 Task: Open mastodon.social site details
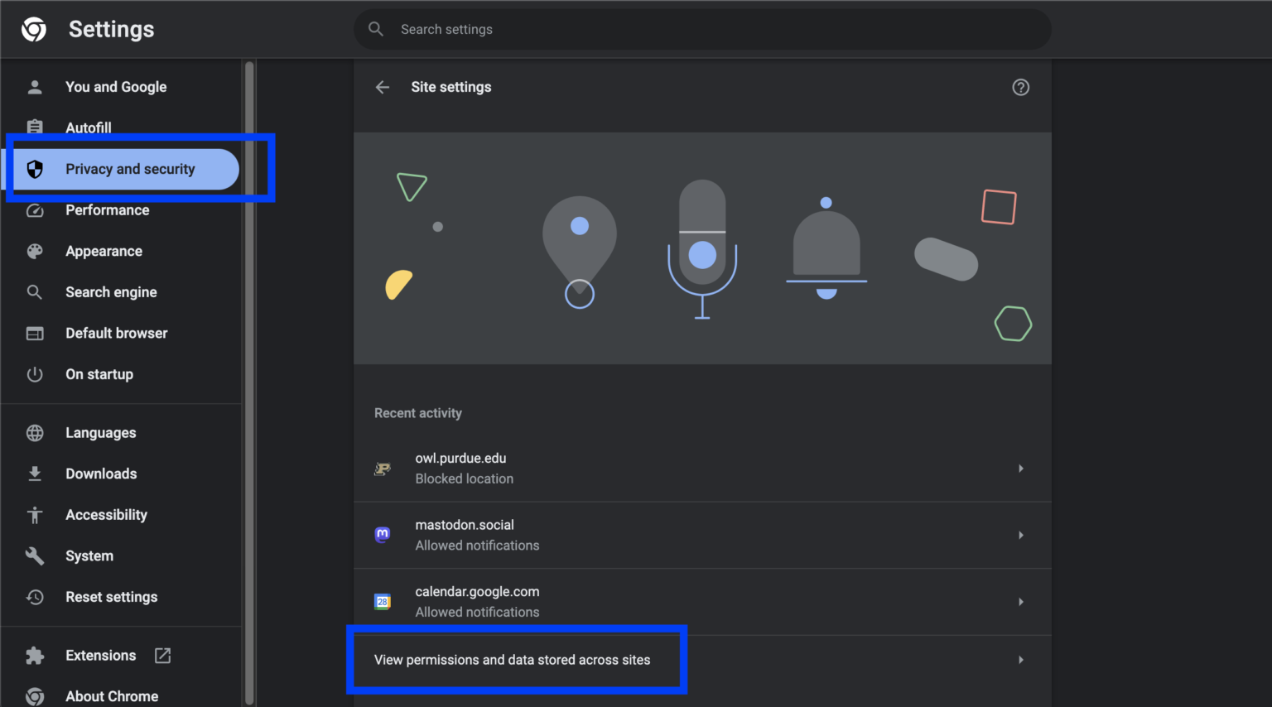702,535
